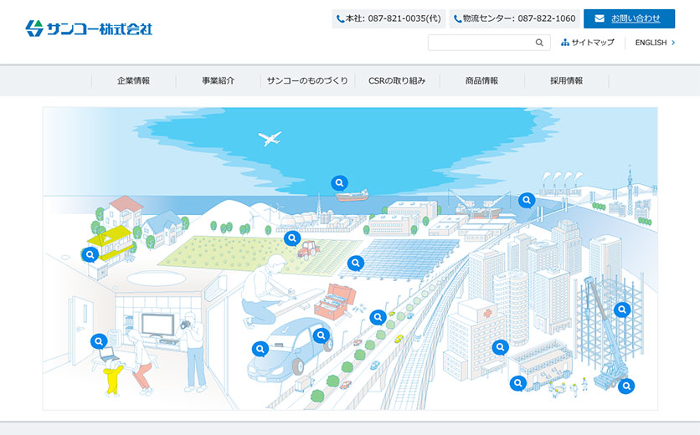Open the magnifier hotspot above the ship
This screenshot has width=700, height=435.
(339, 183)
